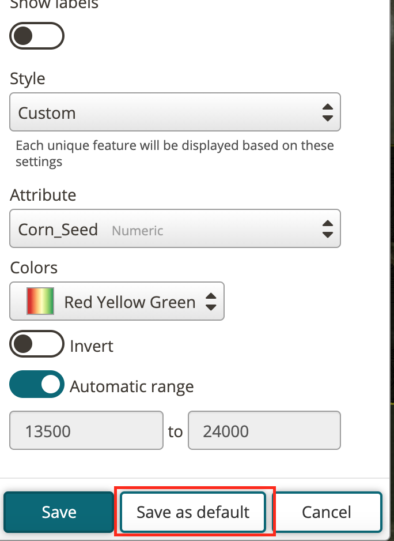Open the Attribute dropdown showing Corn_Seed
This screenshot has width=394, height=541.
coord(175,228)
